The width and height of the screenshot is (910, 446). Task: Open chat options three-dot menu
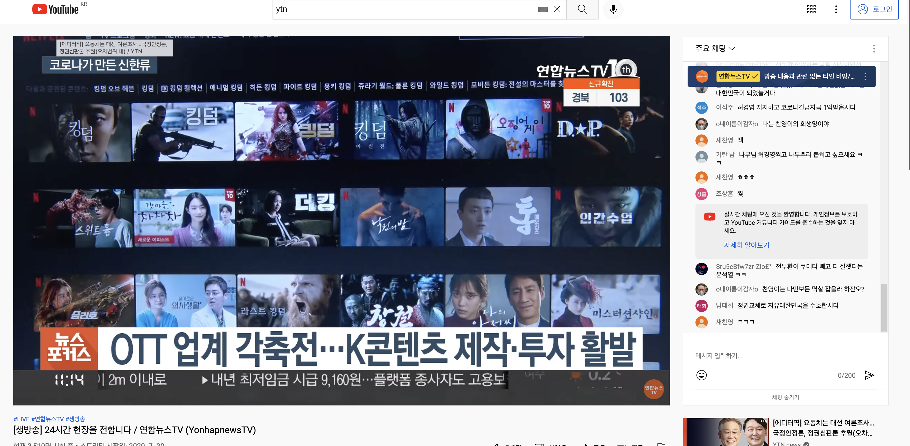click(874, 49)
